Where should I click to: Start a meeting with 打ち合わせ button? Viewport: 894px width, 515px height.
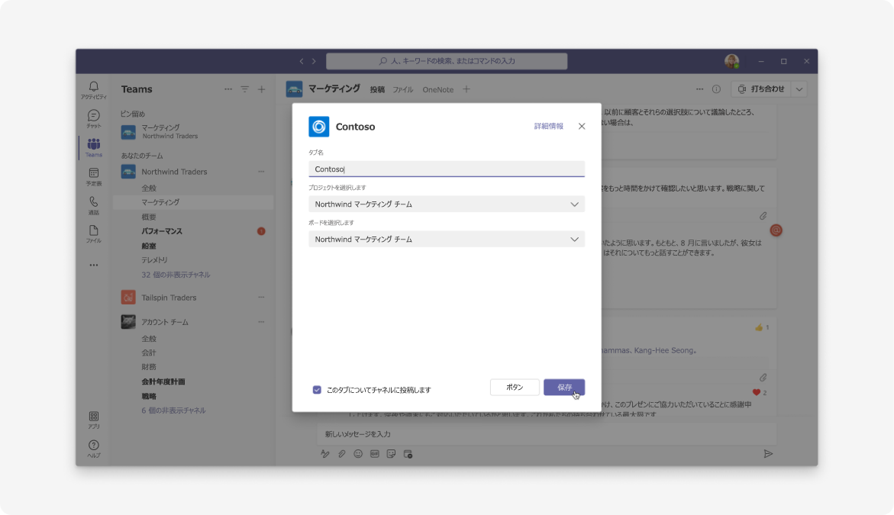[x=761, y=89]
